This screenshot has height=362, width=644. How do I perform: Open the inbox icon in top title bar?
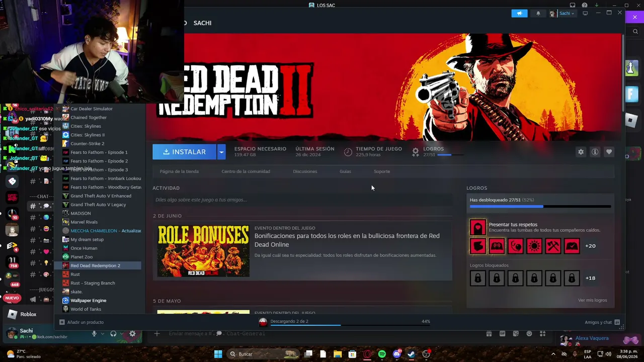(x=573, y=5)
